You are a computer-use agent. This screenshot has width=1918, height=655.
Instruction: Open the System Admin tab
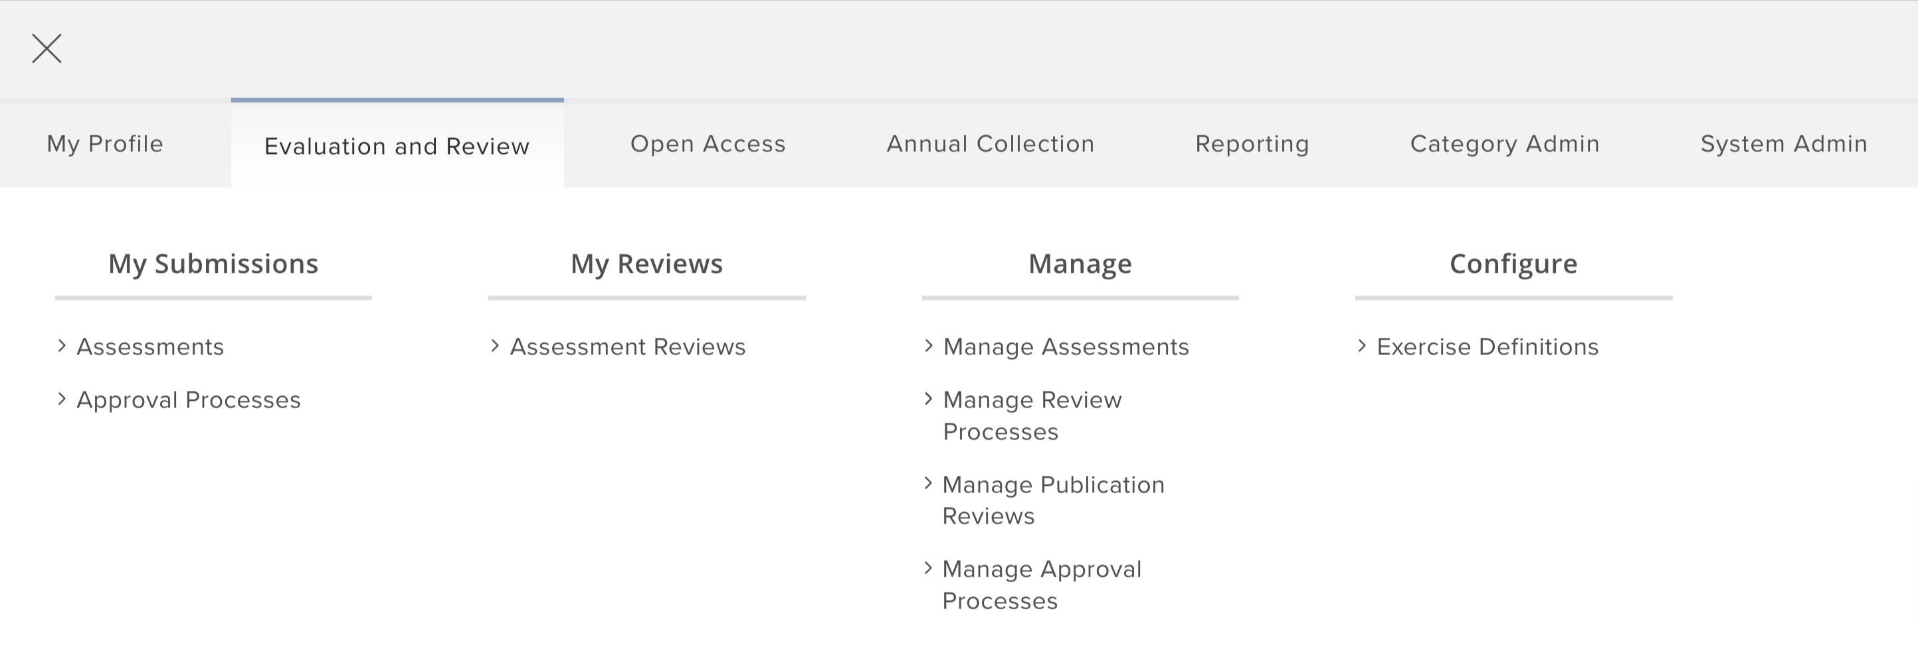[x=1784, y=143]
